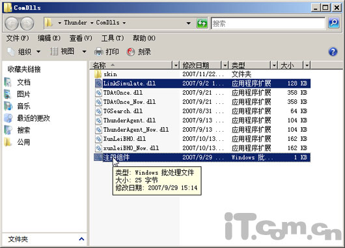Click the search magnifier button
The image size is (345, 248).
334,23
